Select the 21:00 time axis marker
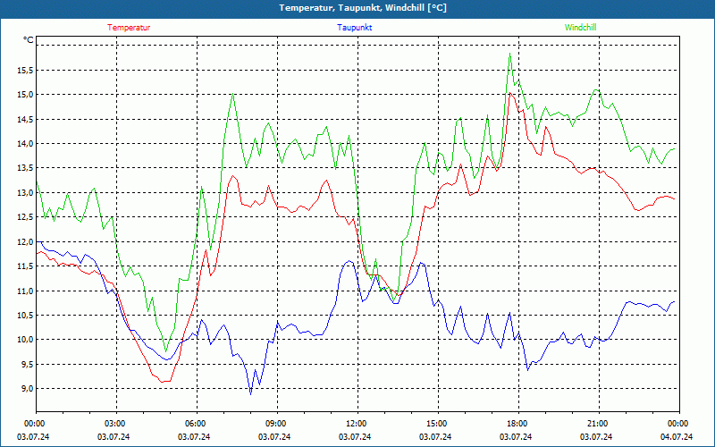The height and width of the screenshot is (447, 715). coord(597,424)
